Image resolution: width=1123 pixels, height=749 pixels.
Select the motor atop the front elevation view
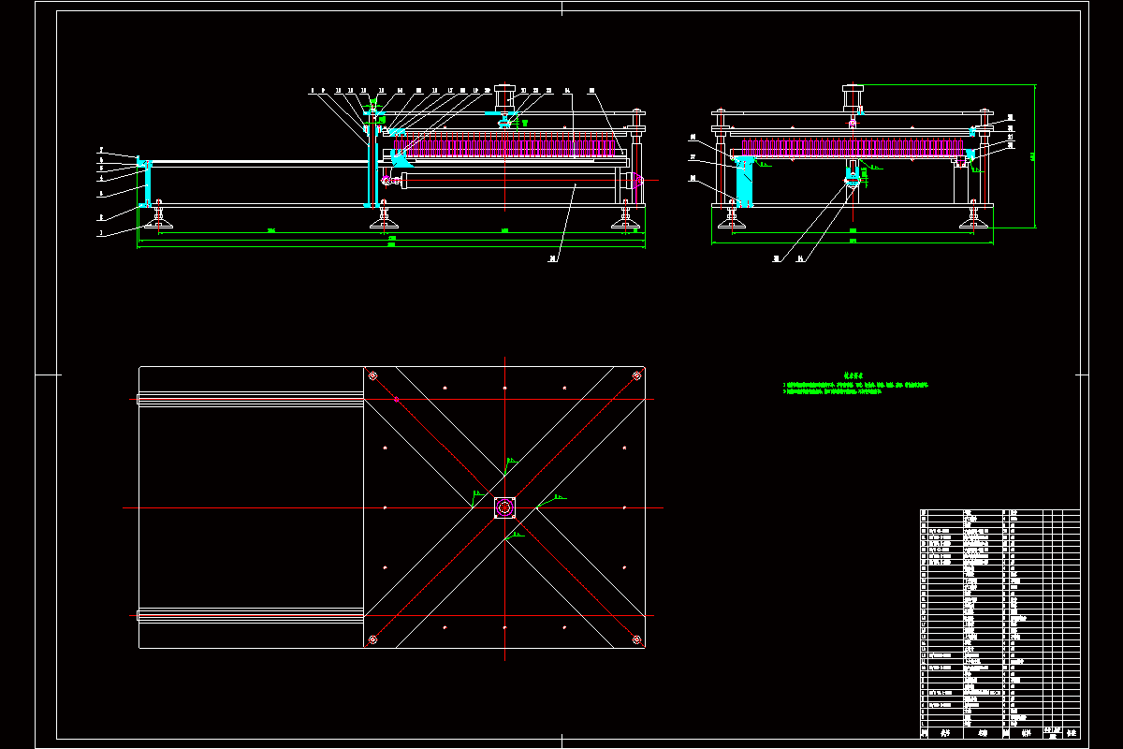(x=504, y=97)
